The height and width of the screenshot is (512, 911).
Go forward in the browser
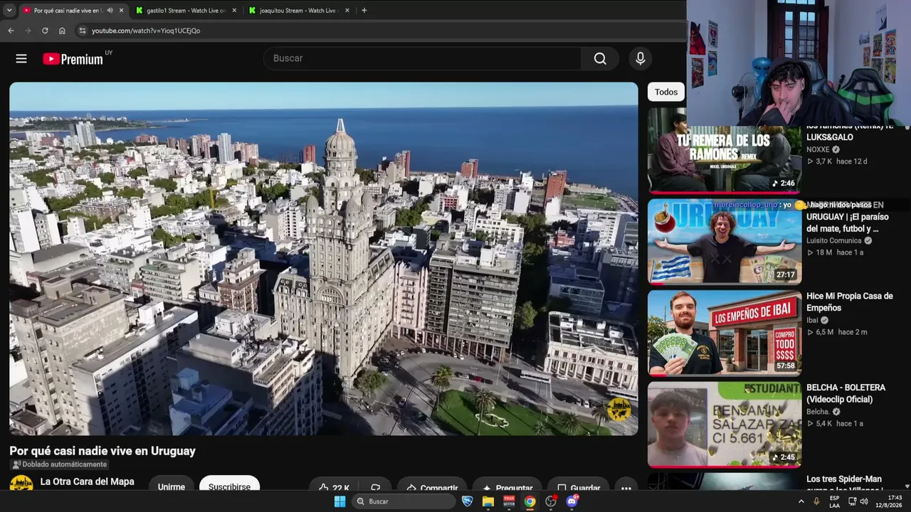click(x=28, y=31)
